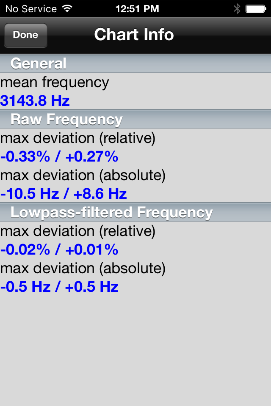Screen dimensions: 271x406
Task: Select the Lowpass-filtered Frequency section header
Action: click(135, 212)
